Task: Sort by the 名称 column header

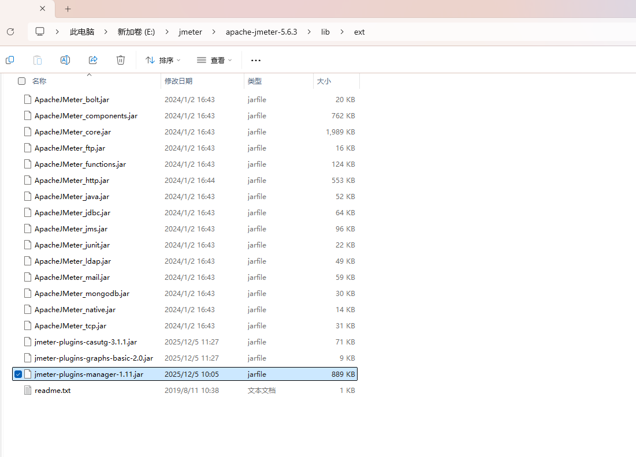Action: coord(39,81)
